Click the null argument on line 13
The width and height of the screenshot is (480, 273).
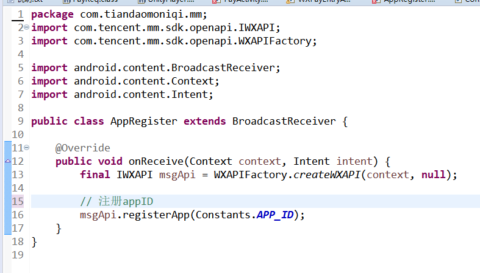click(433, 175)
